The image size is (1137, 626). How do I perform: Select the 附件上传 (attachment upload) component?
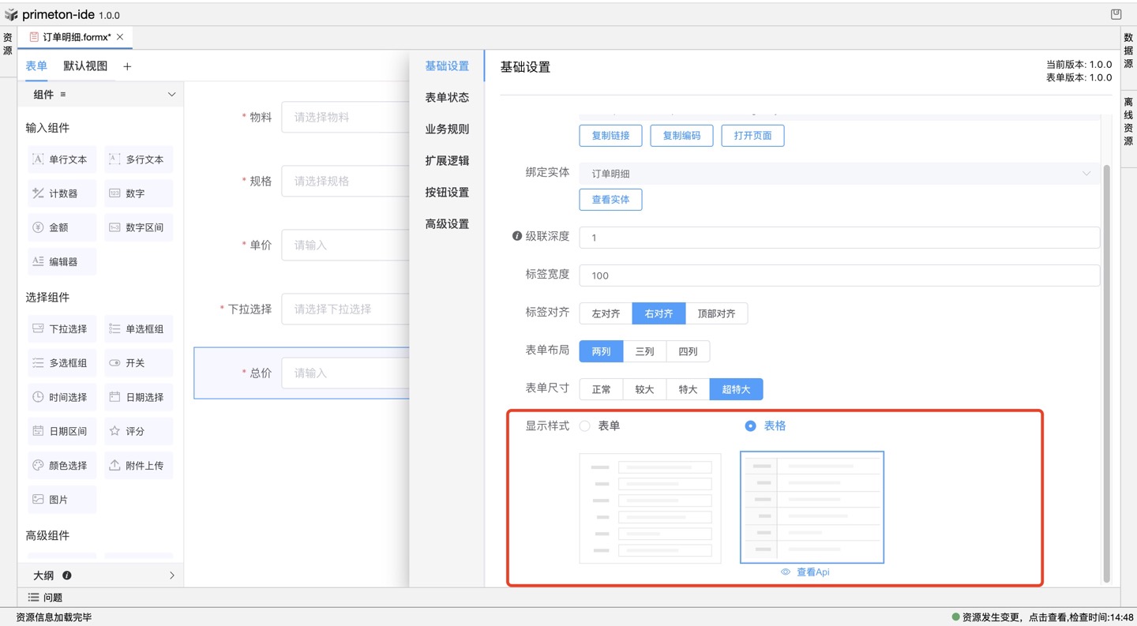pyautogui.click(x=138, y=465)
